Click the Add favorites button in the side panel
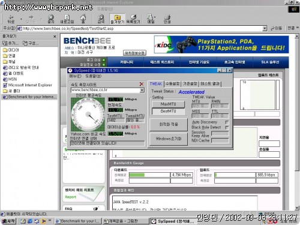300x225 pixels. pyautogui.click(x=10, y=43)
